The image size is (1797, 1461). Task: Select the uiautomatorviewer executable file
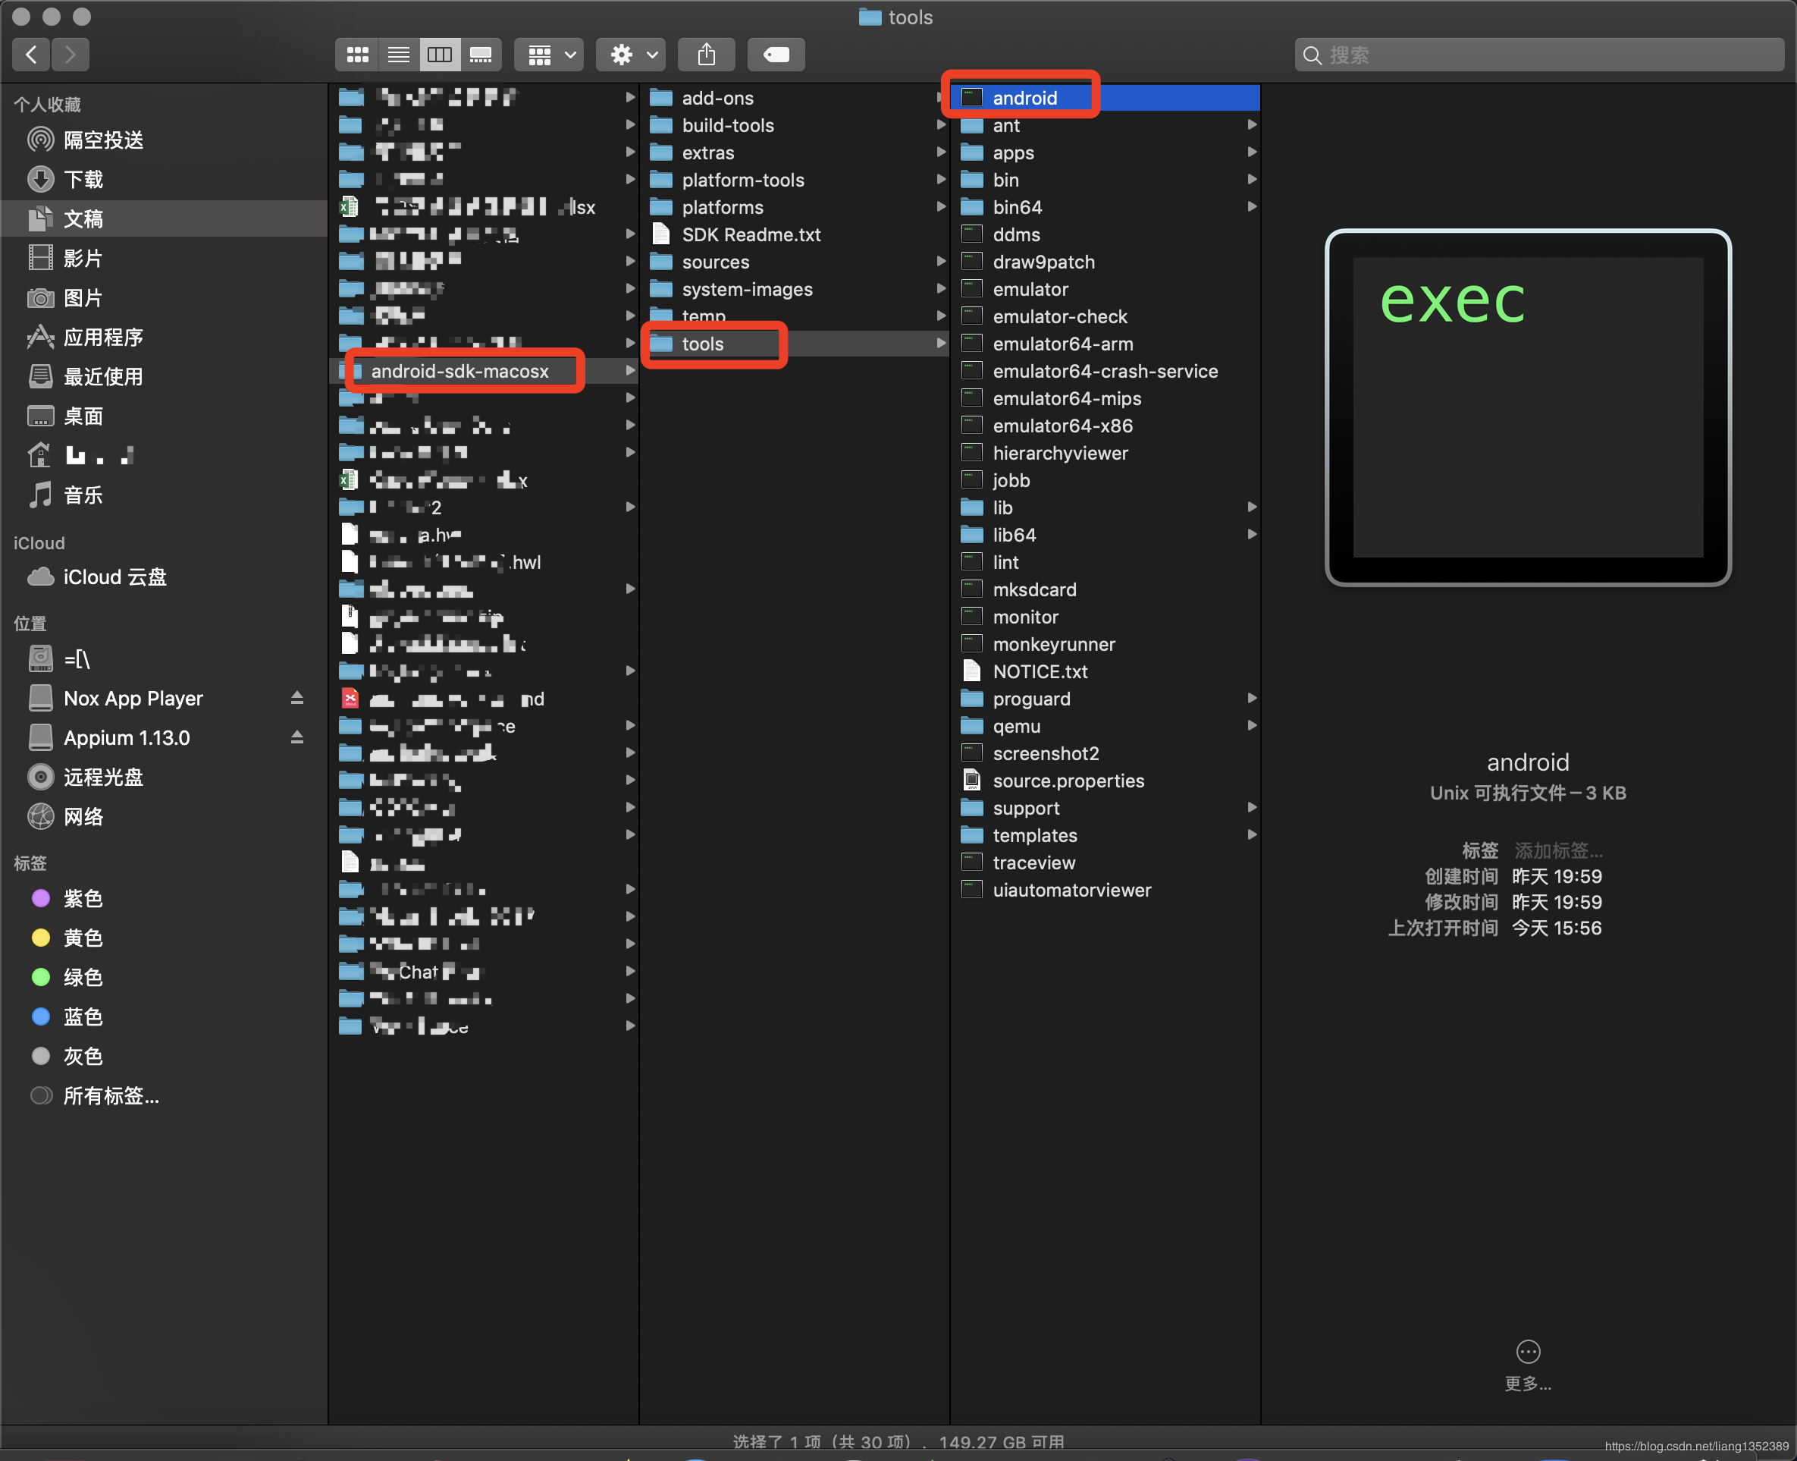coord(1071,891)
